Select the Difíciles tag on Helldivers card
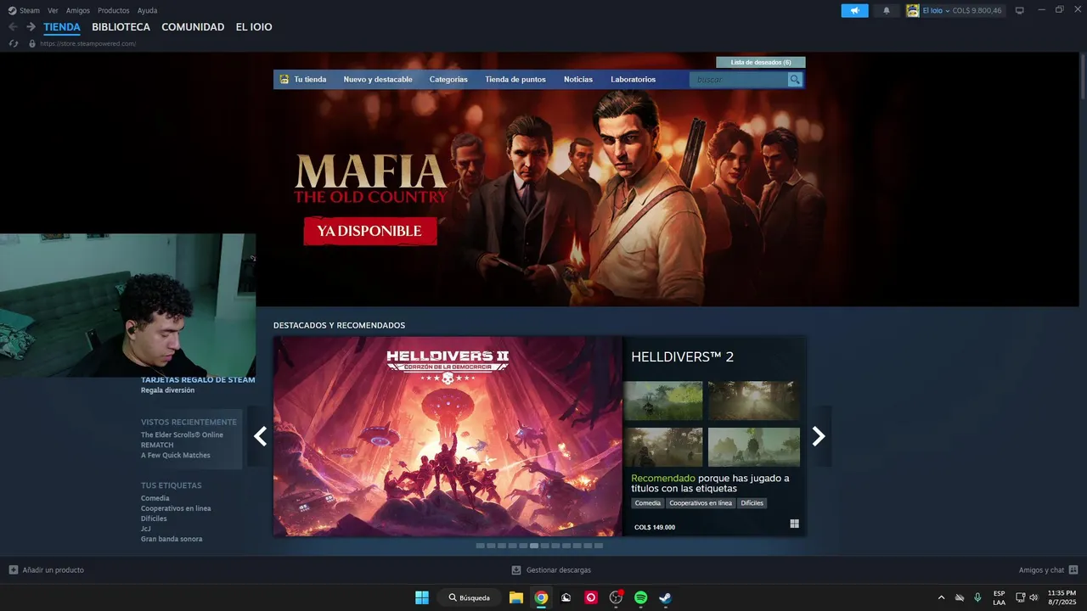1087x611 pixels. tap(752, 503)
